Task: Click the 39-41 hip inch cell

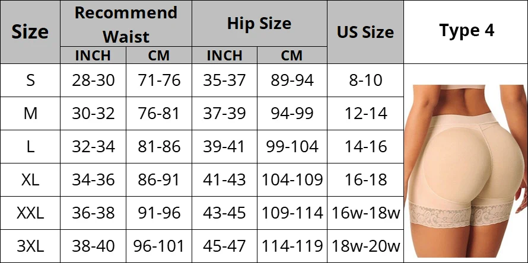Action: tap(224, 147)
